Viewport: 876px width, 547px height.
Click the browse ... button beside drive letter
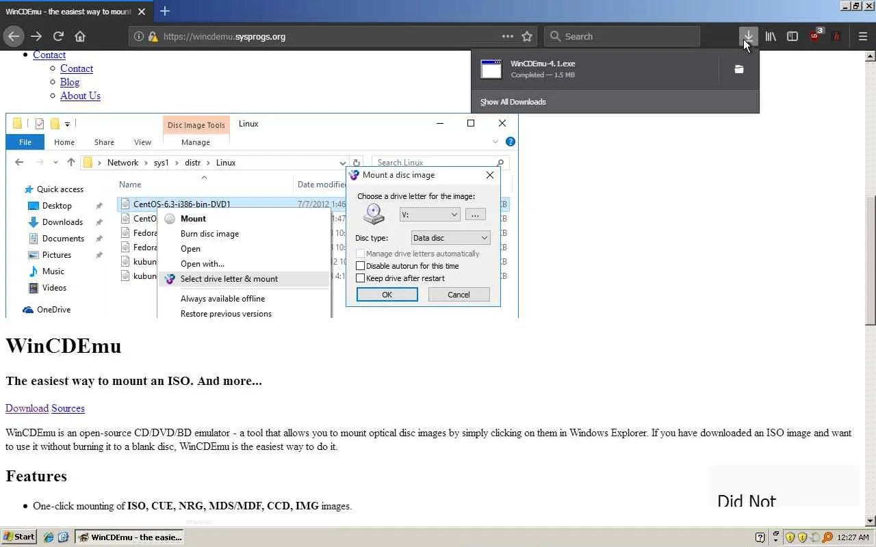pyautogui.click(x=475, y=215)
